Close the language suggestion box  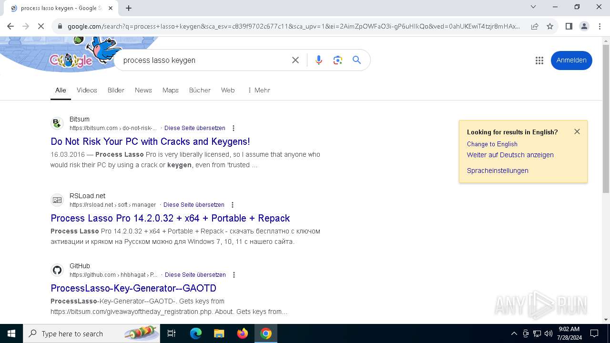tap(577, 131)
